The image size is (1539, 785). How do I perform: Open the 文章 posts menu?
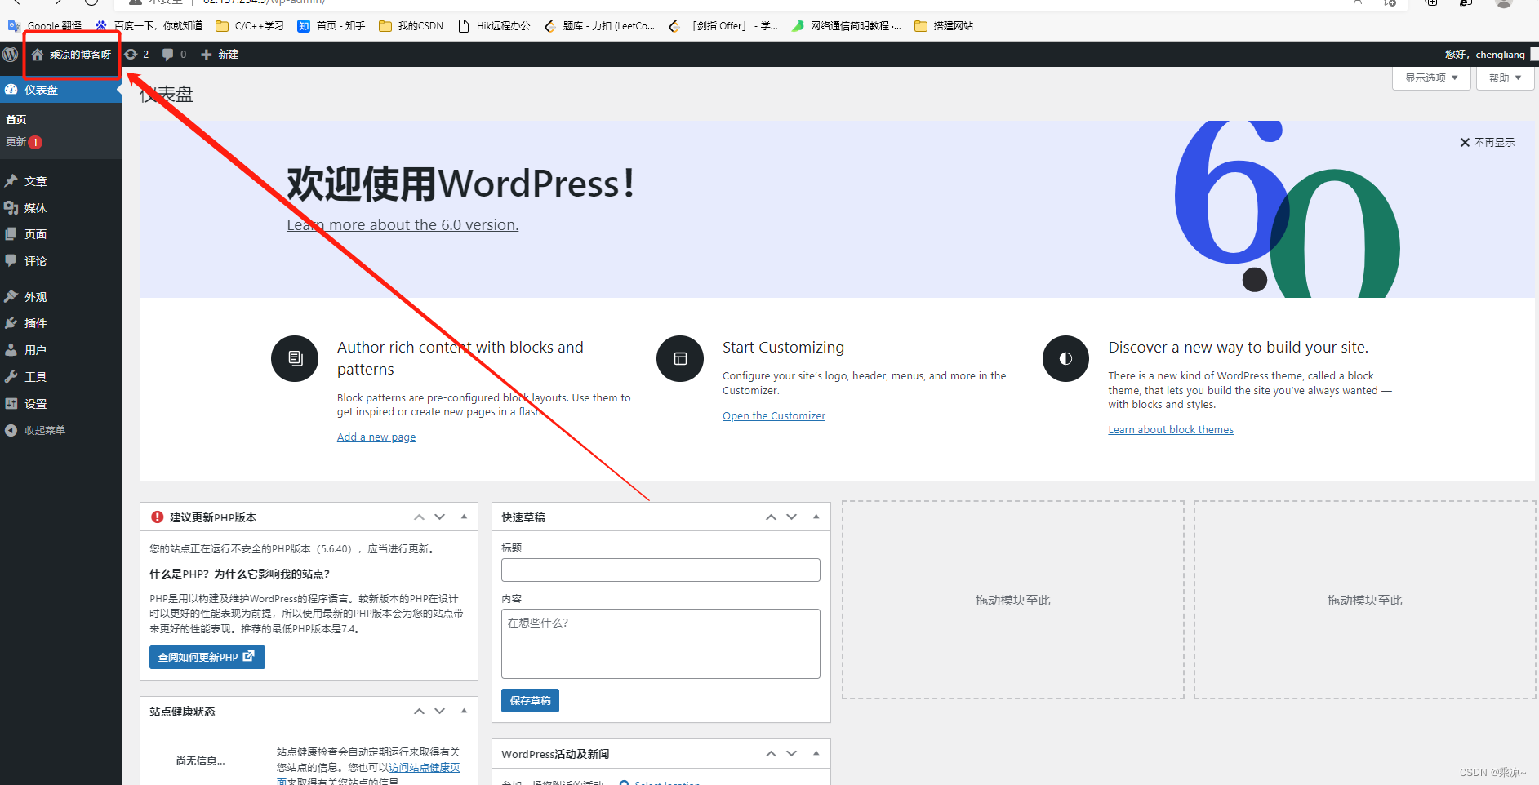coord(61,181)
